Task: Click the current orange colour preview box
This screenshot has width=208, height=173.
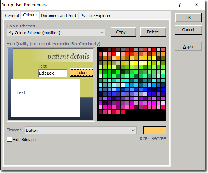Action: coord(154,130)
